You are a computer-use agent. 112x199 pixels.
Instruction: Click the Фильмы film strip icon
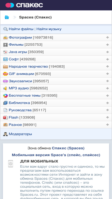[5, 45]
